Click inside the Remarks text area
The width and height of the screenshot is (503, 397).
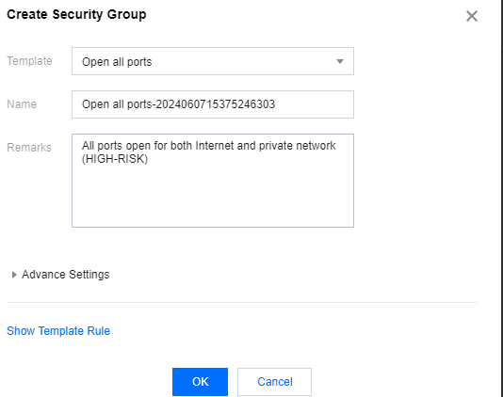(213, 181)
